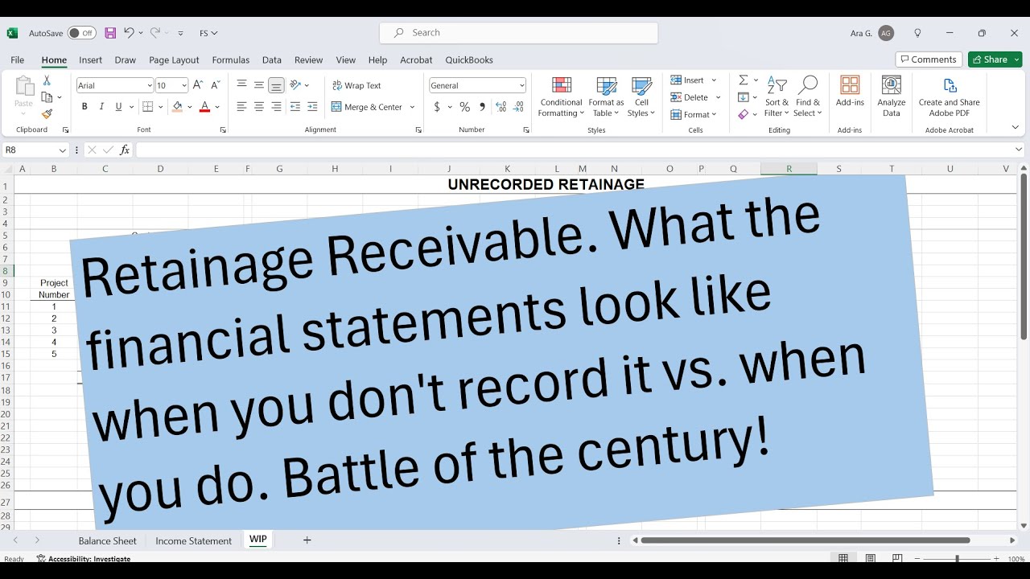
Task: Switch to Page Layout view in status bar
Action: tap(871, 558)
